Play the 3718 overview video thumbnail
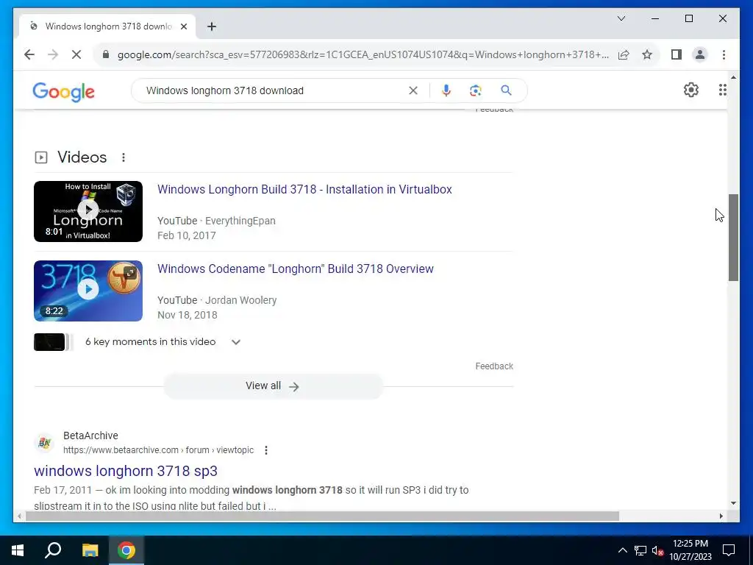This screenshot has height=565, width=753. point(88,291)
